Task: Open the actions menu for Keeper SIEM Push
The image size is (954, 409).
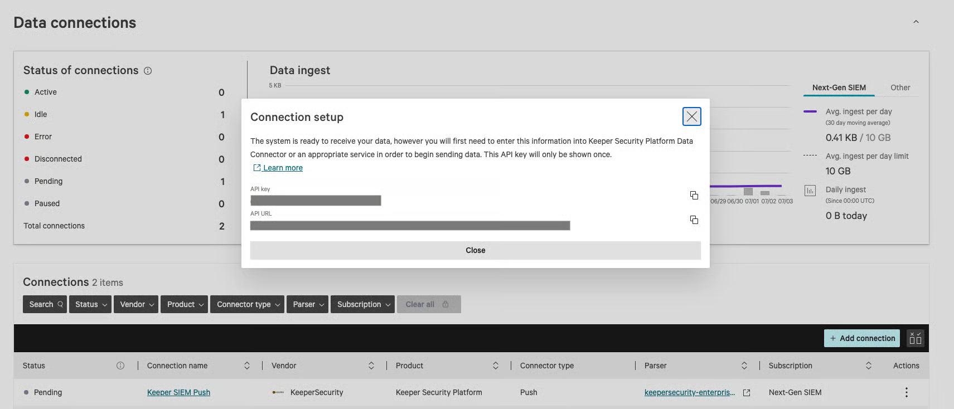Action: [x=906, y=392]
